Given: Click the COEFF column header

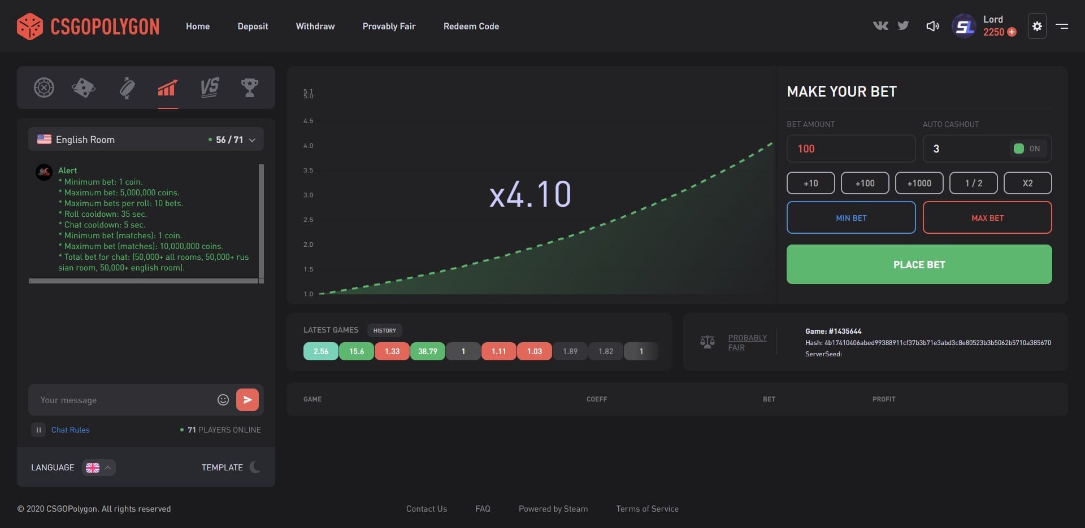Looking at the screenshot, I should point(597,399).
